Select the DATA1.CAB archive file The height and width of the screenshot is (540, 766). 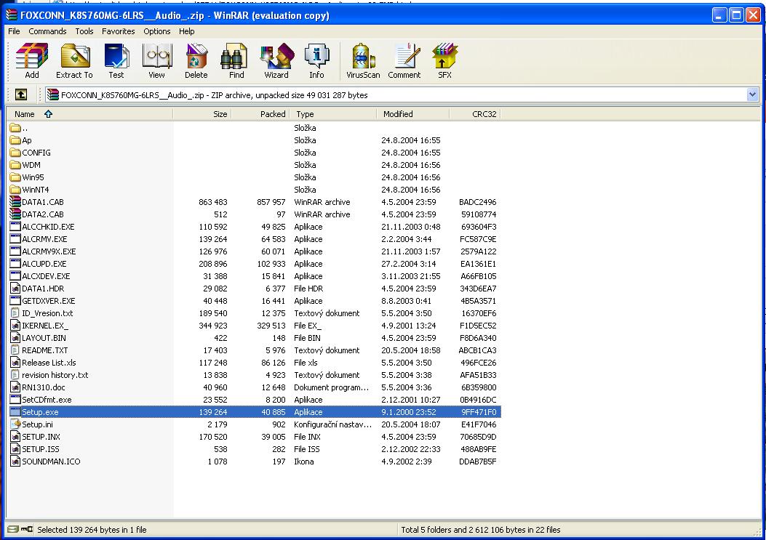pyautogui.click(x=42, y=202)
